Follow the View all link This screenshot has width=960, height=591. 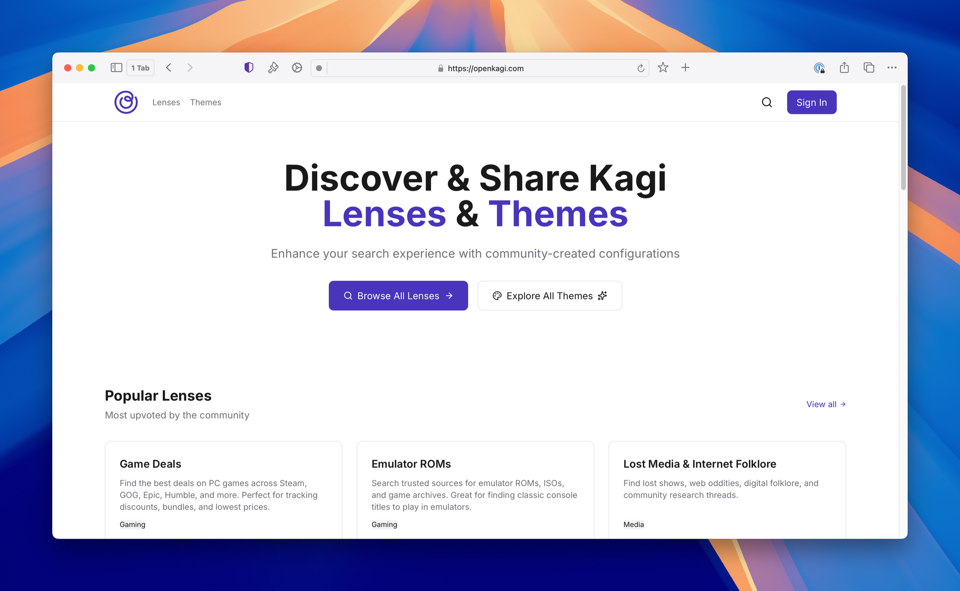pos(826,404)
